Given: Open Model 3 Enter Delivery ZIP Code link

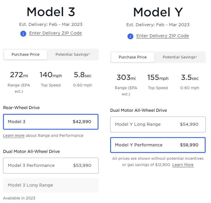Looking at the screenshot, I should point(55,33).
